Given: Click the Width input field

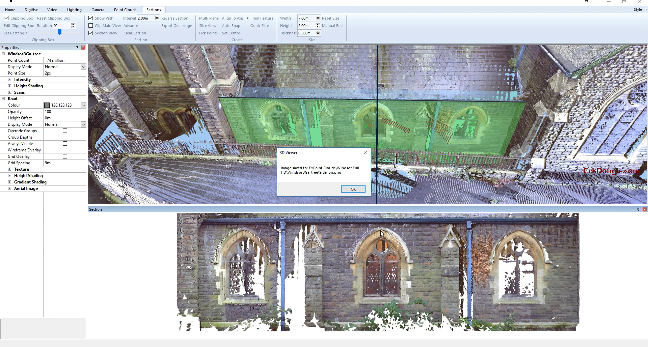Looking at the screenshot, I should [306, 18].
